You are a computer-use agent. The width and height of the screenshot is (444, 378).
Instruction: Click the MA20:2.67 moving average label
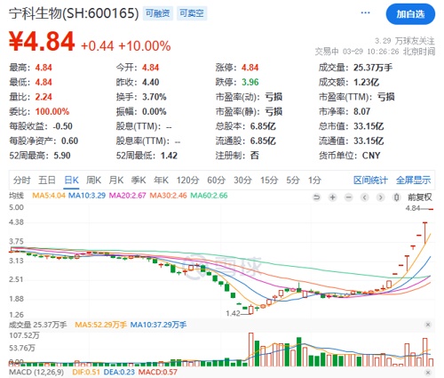pos(127,196)
